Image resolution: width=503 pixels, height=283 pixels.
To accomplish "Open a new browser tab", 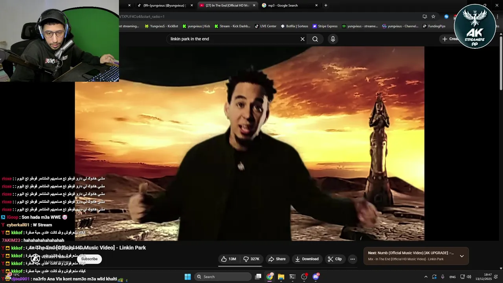I will [326, 6].
